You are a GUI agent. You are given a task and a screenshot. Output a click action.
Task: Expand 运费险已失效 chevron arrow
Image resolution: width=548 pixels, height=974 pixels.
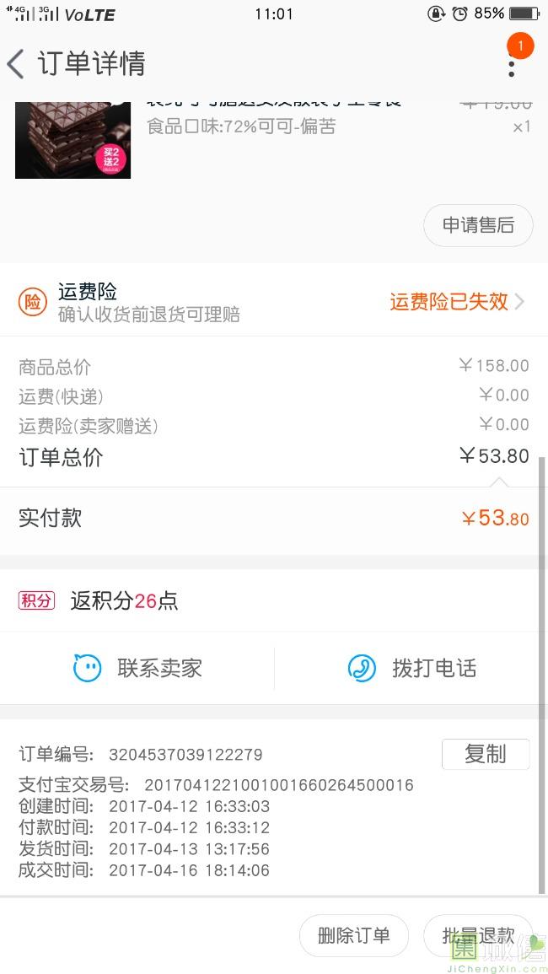coord(519,302)
